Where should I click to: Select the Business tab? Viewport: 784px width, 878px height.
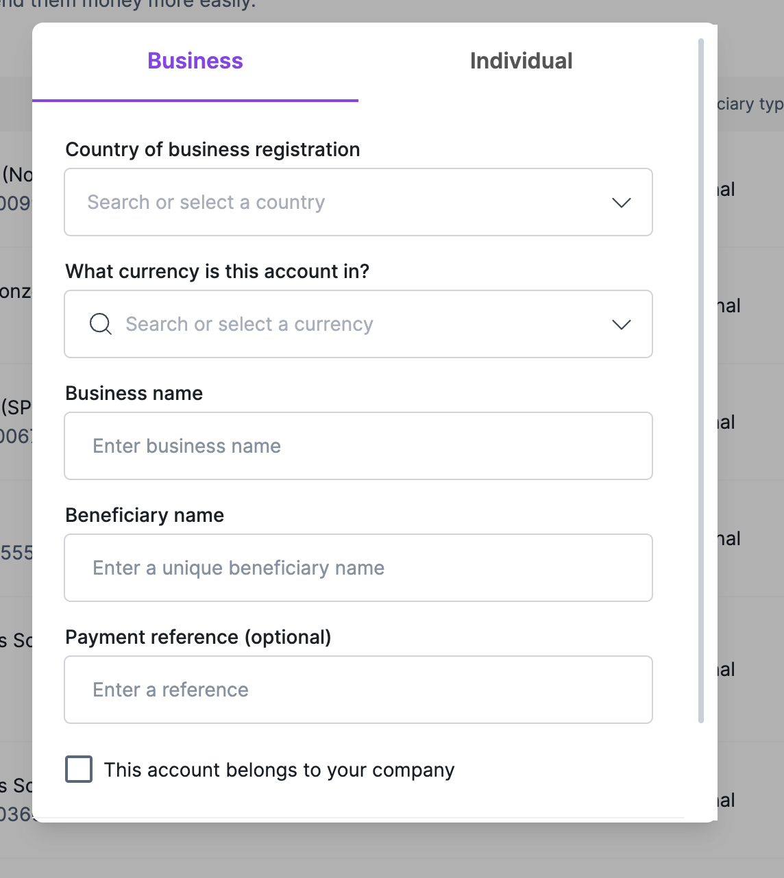(195, 61)
